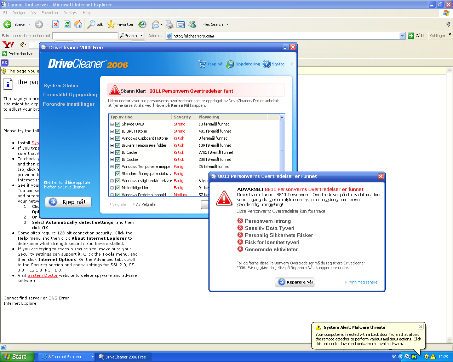453x362 pixels.
Task: Uncheck Standard åpne/spare dialog checkbox
Action: pos(118,174)
